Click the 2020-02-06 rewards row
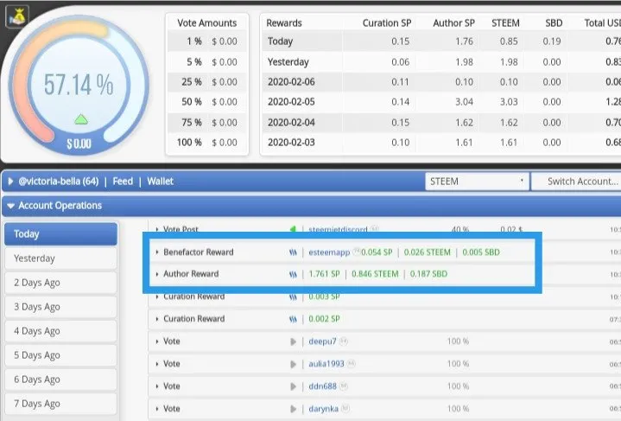This screenshot has width=621, height=421. [441, 82]
